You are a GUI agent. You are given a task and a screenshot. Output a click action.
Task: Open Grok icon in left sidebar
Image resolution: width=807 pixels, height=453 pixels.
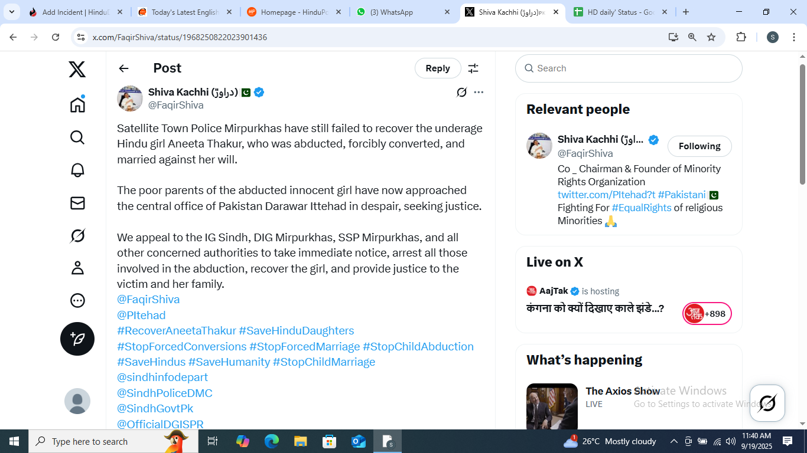[x=77, y=236]
